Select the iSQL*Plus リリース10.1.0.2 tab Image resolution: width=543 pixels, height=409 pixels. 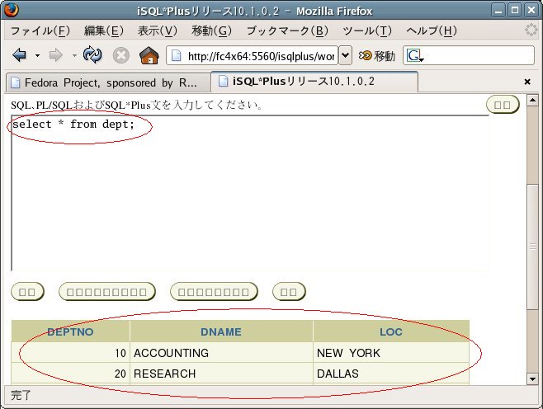tap(314, 82)
